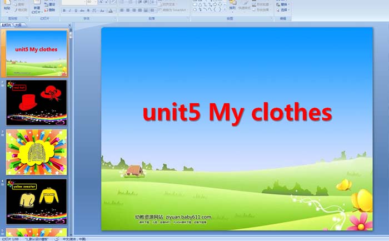Click the language 中文(简体, 中国) status entry
This screenshot has height=241, width=389.
tap(74, 239)
